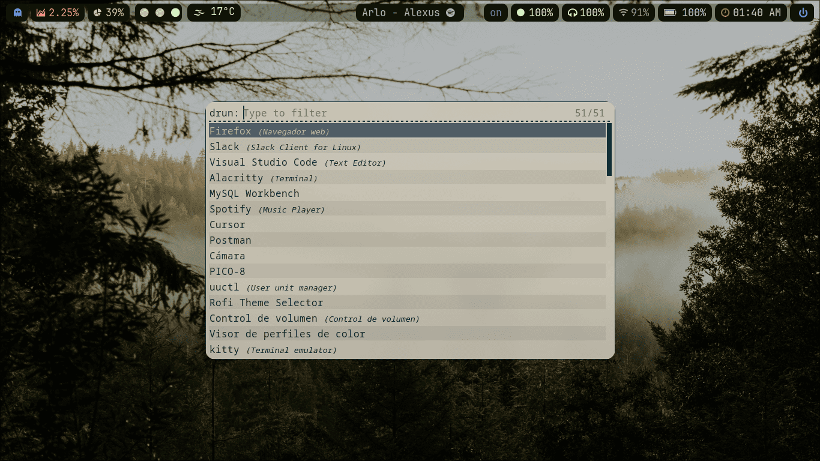Open Rofi Theme Selector entry
Image resolution: width=820 pixels, height=461 pixels.
[407, 303]
